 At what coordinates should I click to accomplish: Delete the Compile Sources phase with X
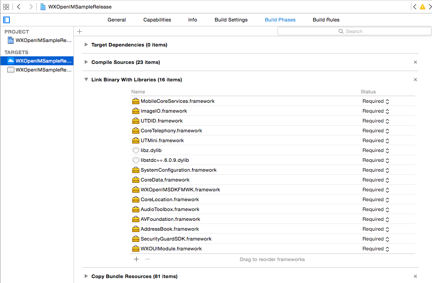point(415,62)
